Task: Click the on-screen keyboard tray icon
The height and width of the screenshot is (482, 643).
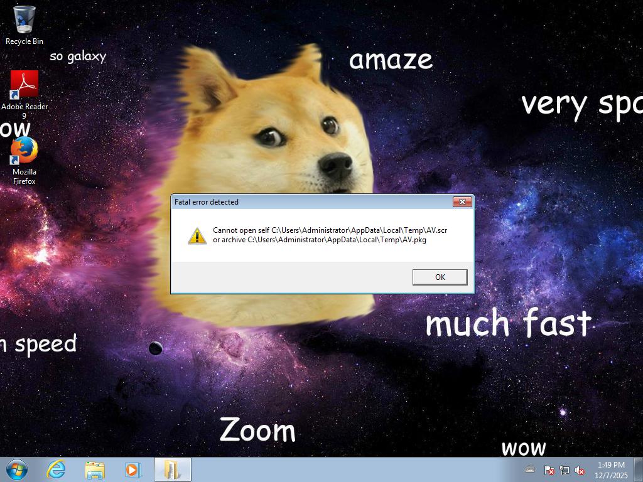Action: [x=530, y=469]
